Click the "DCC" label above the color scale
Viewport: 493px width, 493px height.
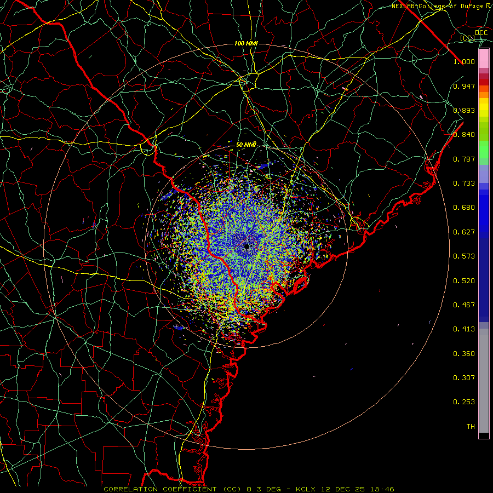tap(481, 32)
